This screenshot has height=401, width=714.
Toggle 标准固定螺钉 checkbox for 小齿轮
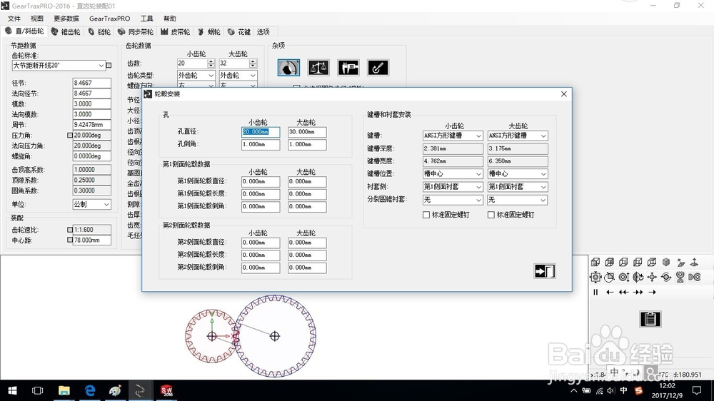(x=426, y=215)
